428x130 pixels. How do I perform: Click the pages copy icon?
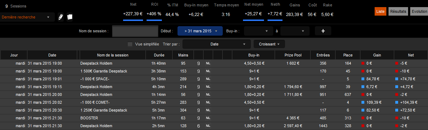tap(70, 17)
